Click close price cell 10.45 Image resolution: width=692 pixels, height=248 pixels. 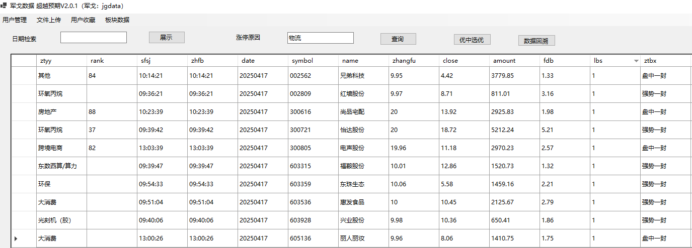(464, 202)
